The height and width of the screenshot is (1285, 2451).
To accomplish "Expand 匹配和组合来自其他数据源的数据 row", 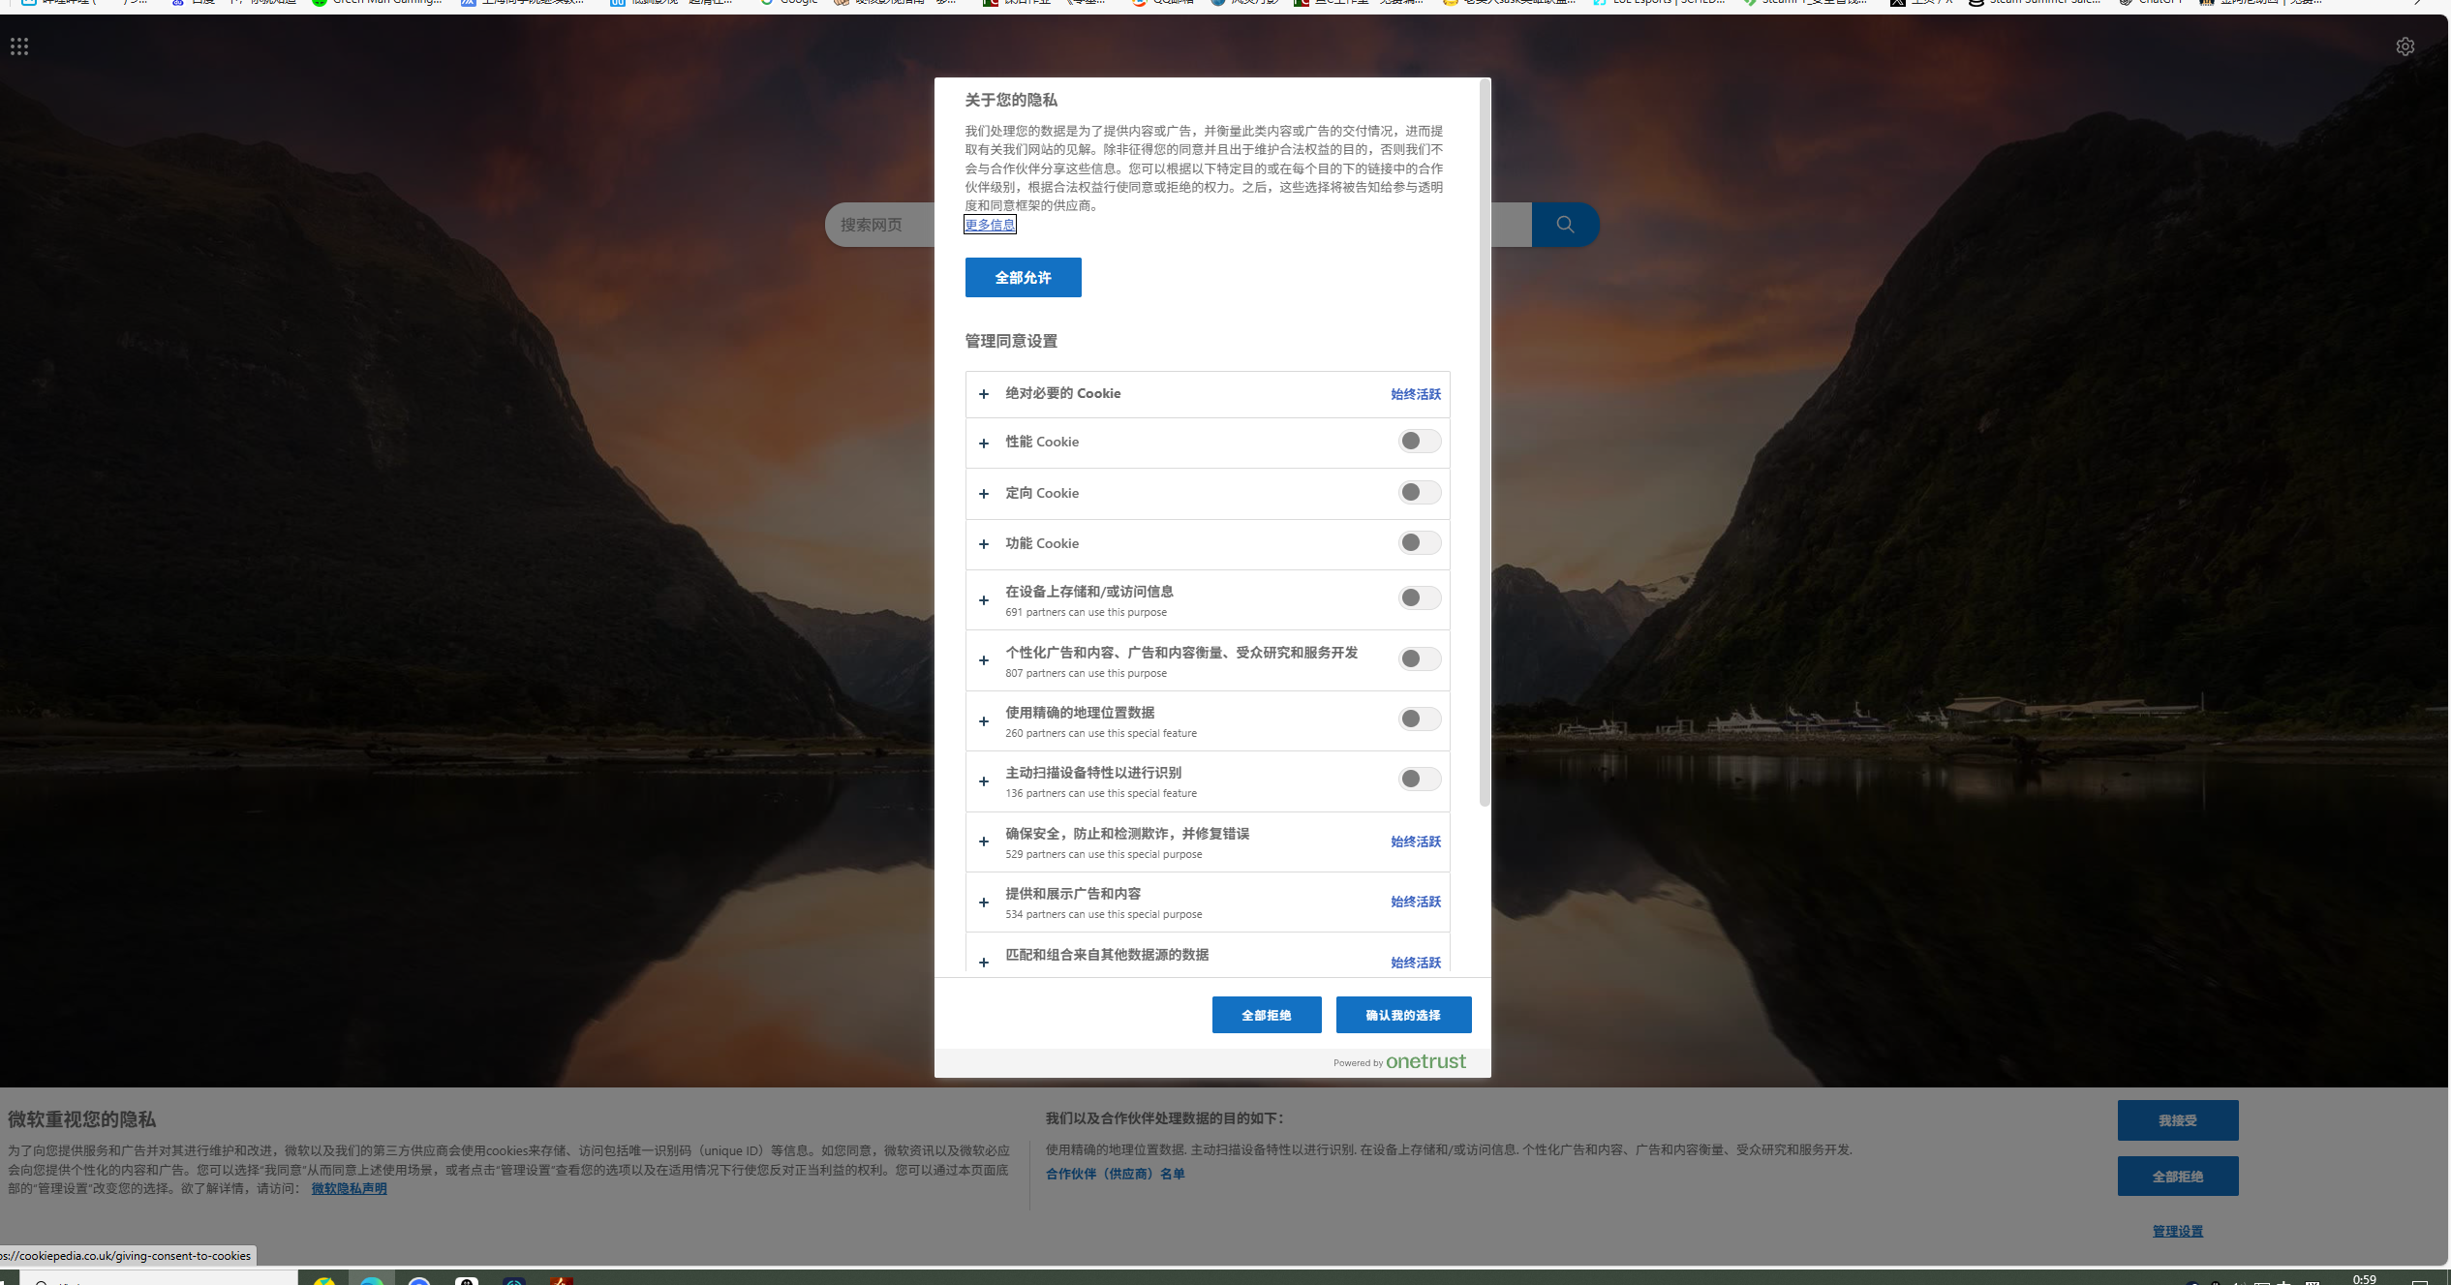I will [x=984, y=963].
